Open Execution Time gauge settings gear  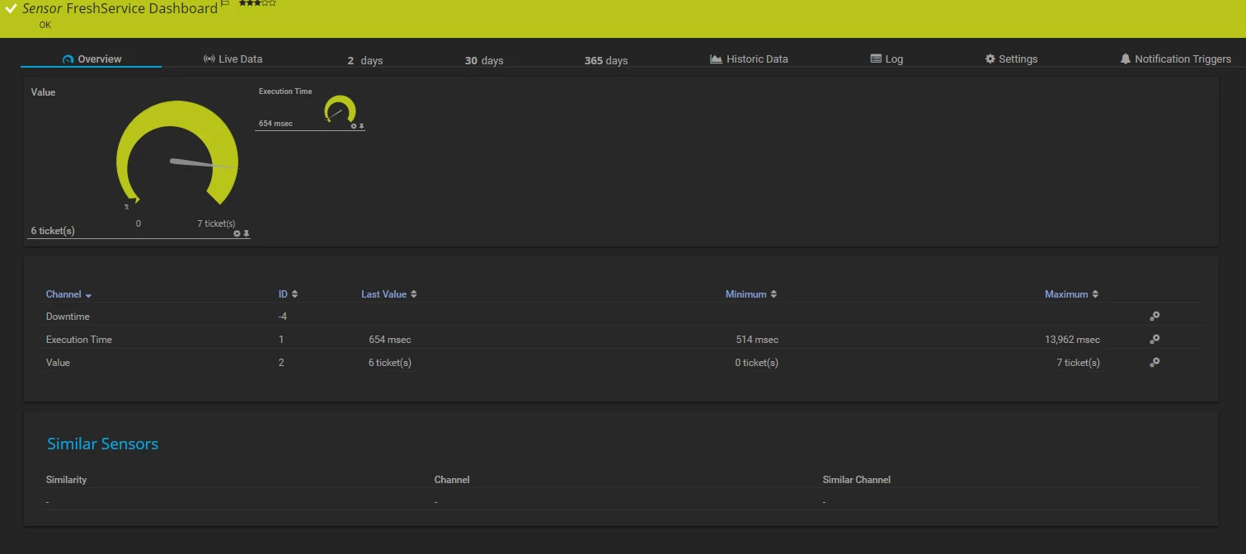(x=354, y=126)
